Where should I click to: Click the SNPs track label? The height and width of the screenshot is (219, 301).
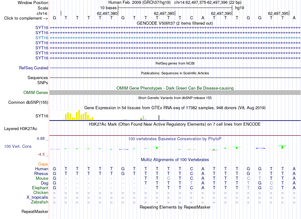coord(43,83)
